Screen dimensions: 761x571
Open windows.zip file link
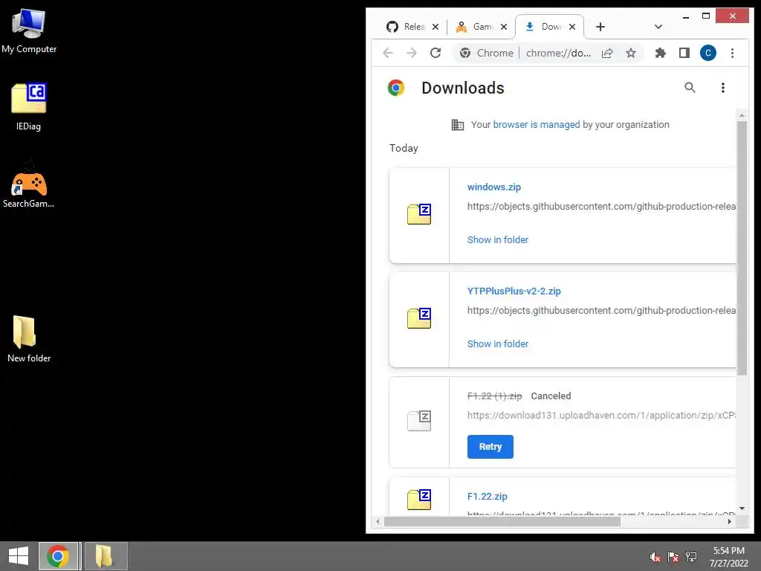(x=494, y=187)
